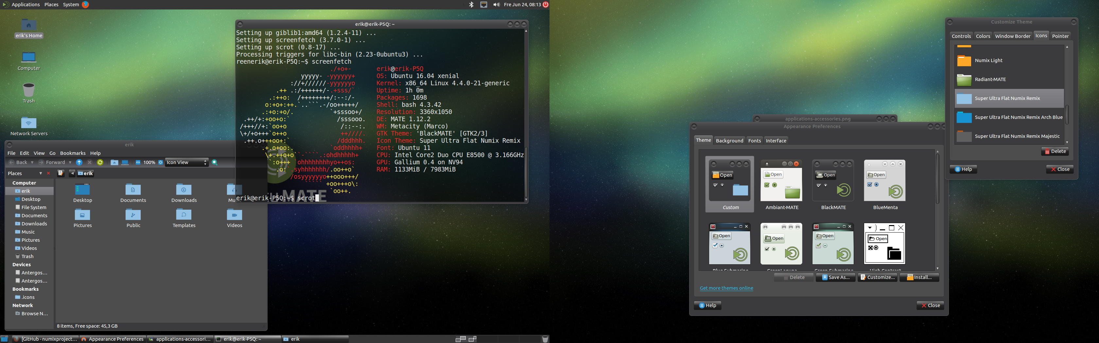Toggle text location entry edit icon
The image size is (1099, 343).
[61, 173]
